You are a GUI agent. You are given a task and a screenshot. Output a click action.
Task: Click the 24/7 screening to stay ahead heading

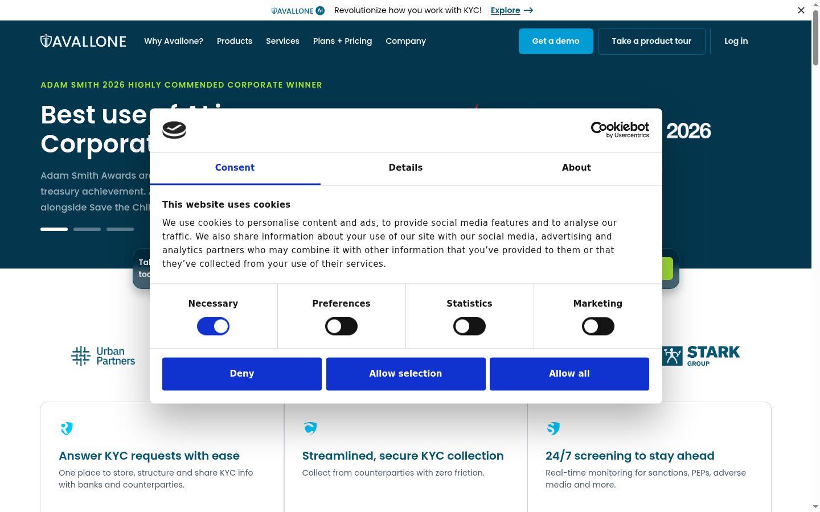630,456
